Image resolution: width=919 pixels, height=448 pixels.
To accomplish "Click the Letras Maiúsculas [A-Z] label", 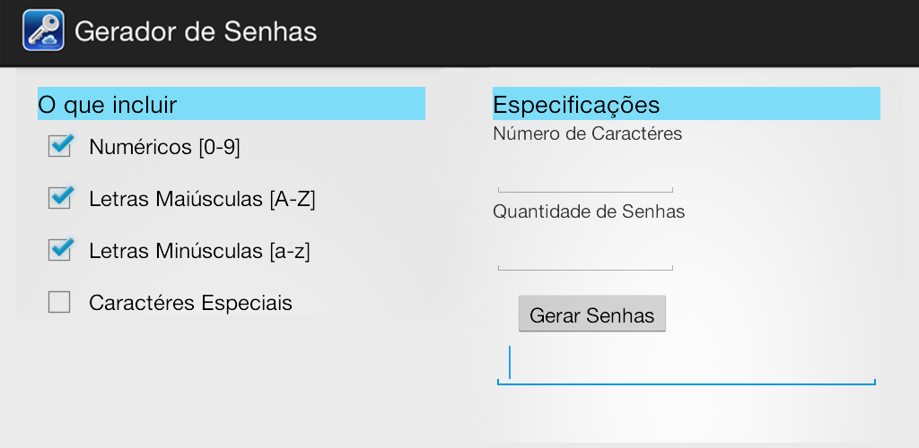I will pos(202,199).
